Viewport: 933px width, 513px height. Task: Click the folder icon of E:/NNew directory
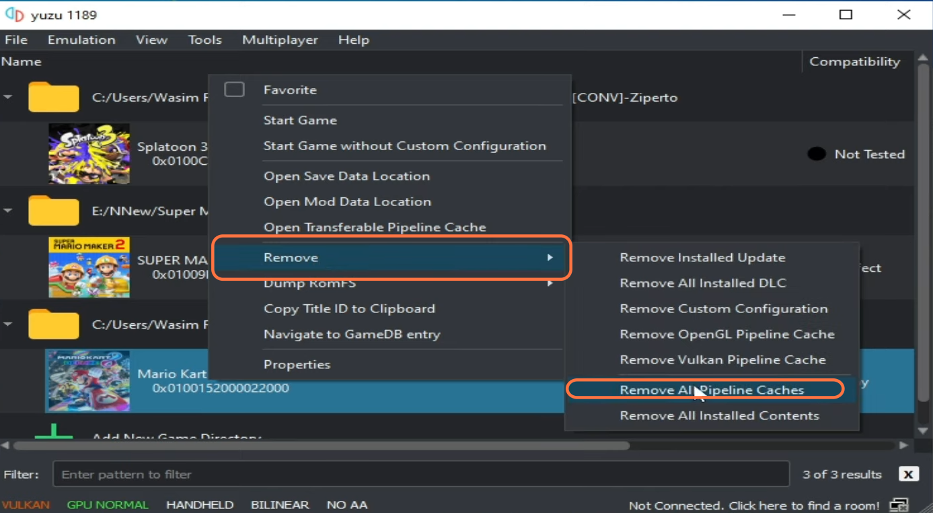[x=54, y=211]
